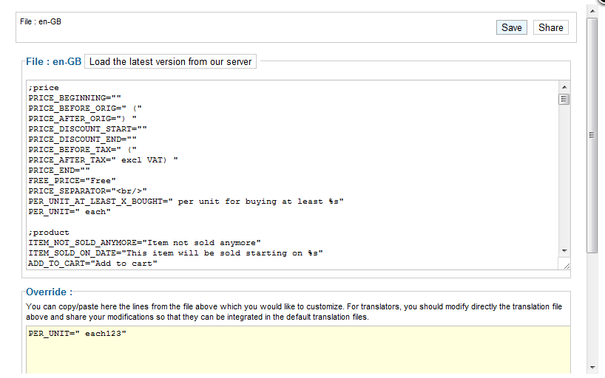This screenshot has height=378, width=605.
Task: Load the latest version from our server
Action: (x=170, y=62)
